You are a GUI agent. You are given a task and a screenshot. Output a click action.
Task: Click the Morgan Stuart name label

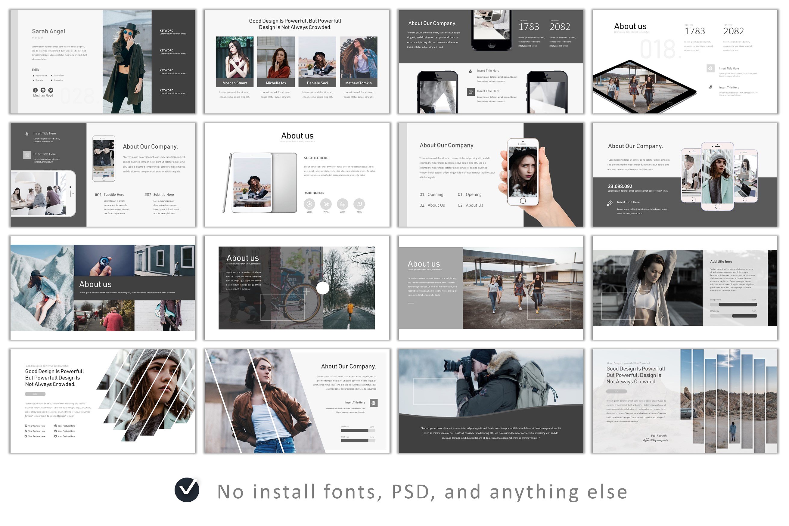(235, 83)
